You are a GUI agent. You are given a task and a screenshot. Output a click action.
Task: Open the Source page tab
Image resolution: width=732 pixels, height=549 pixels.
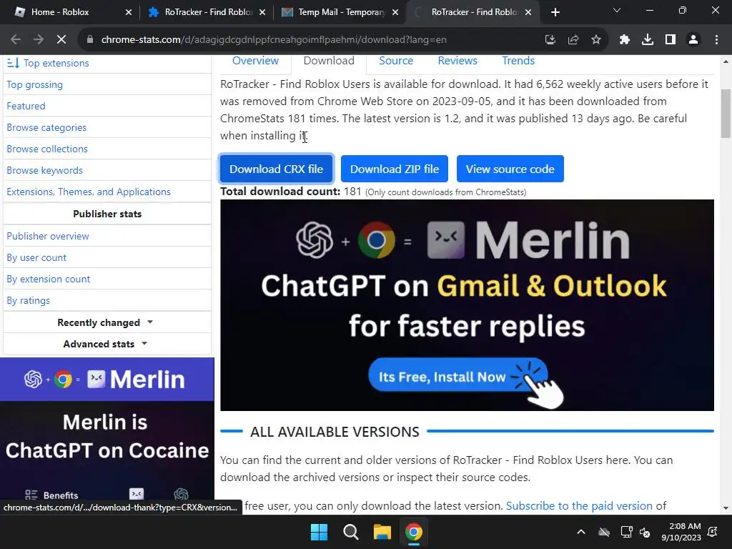click(396, 61)
